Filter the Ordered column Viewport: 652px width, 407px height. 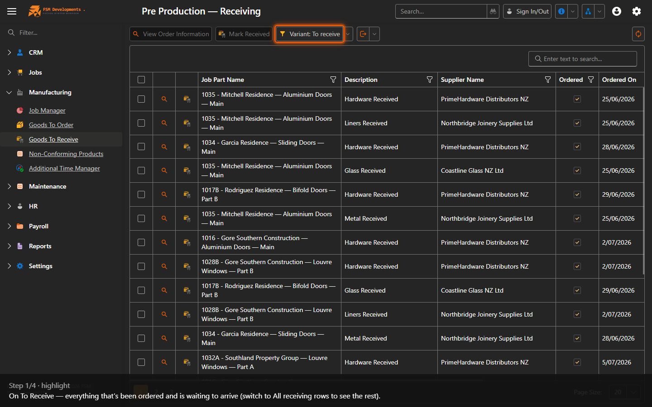(591, 80)
